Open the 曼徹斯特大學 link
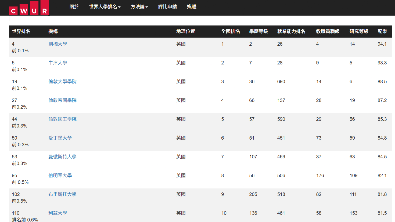This screenshot has height=222, width=395. tap(62, 157)
